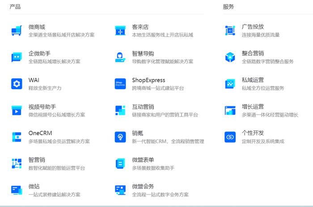Open the 微商城 product link

37,27
